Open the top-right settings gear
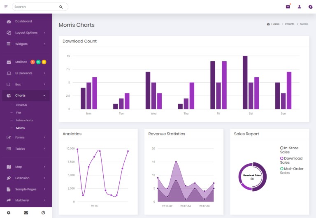 tap(311, 7)
